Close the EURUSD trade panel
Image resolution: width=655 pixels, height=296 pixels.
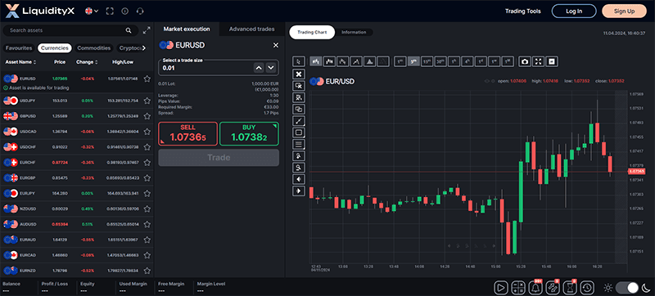click(x=275, y=45)
